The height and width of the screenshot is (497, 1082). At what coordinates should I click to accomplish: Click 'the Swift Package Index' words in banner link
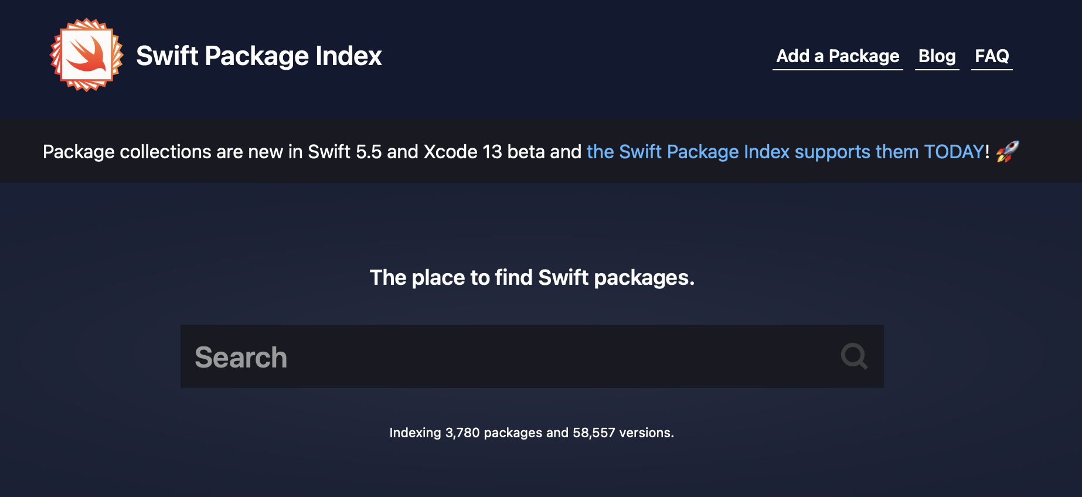tap(688, 152)
